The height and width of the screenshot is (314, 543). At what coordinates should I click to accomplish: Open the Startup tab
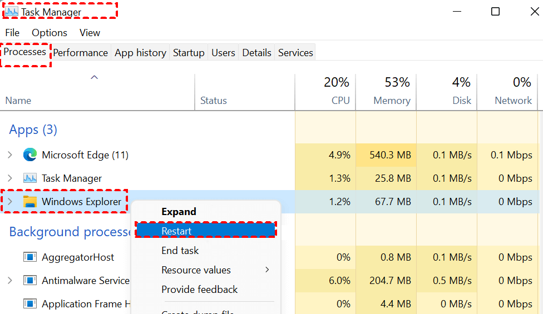pyautogui.click(x=189, y=53)
